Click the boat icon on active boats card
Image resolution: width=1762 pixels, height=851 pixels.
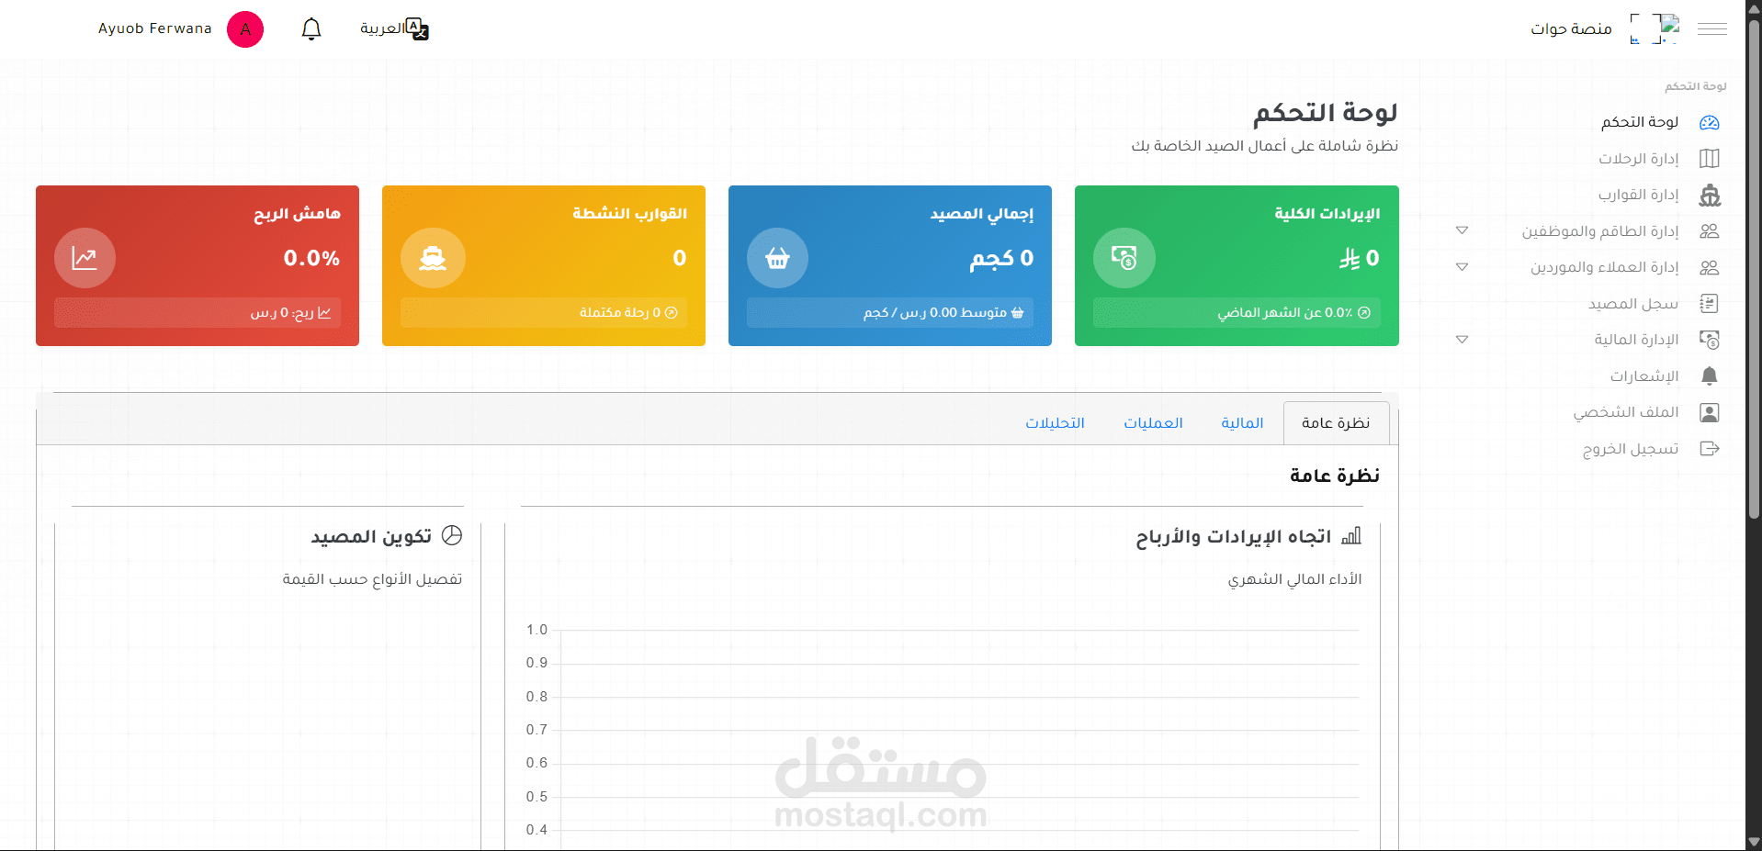pos(433,258)
